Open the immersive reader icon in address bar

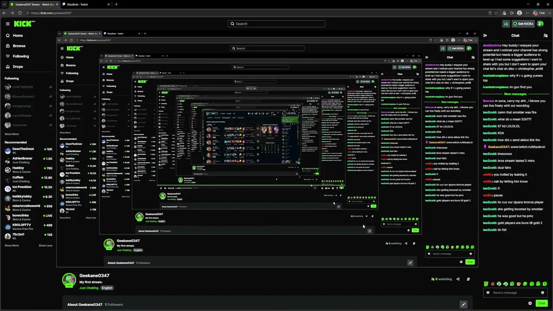(x=490, y=13)
